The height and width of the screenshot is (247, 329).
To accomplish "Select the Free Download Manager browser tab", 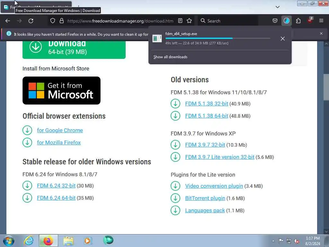I will (x=37, y=7).
